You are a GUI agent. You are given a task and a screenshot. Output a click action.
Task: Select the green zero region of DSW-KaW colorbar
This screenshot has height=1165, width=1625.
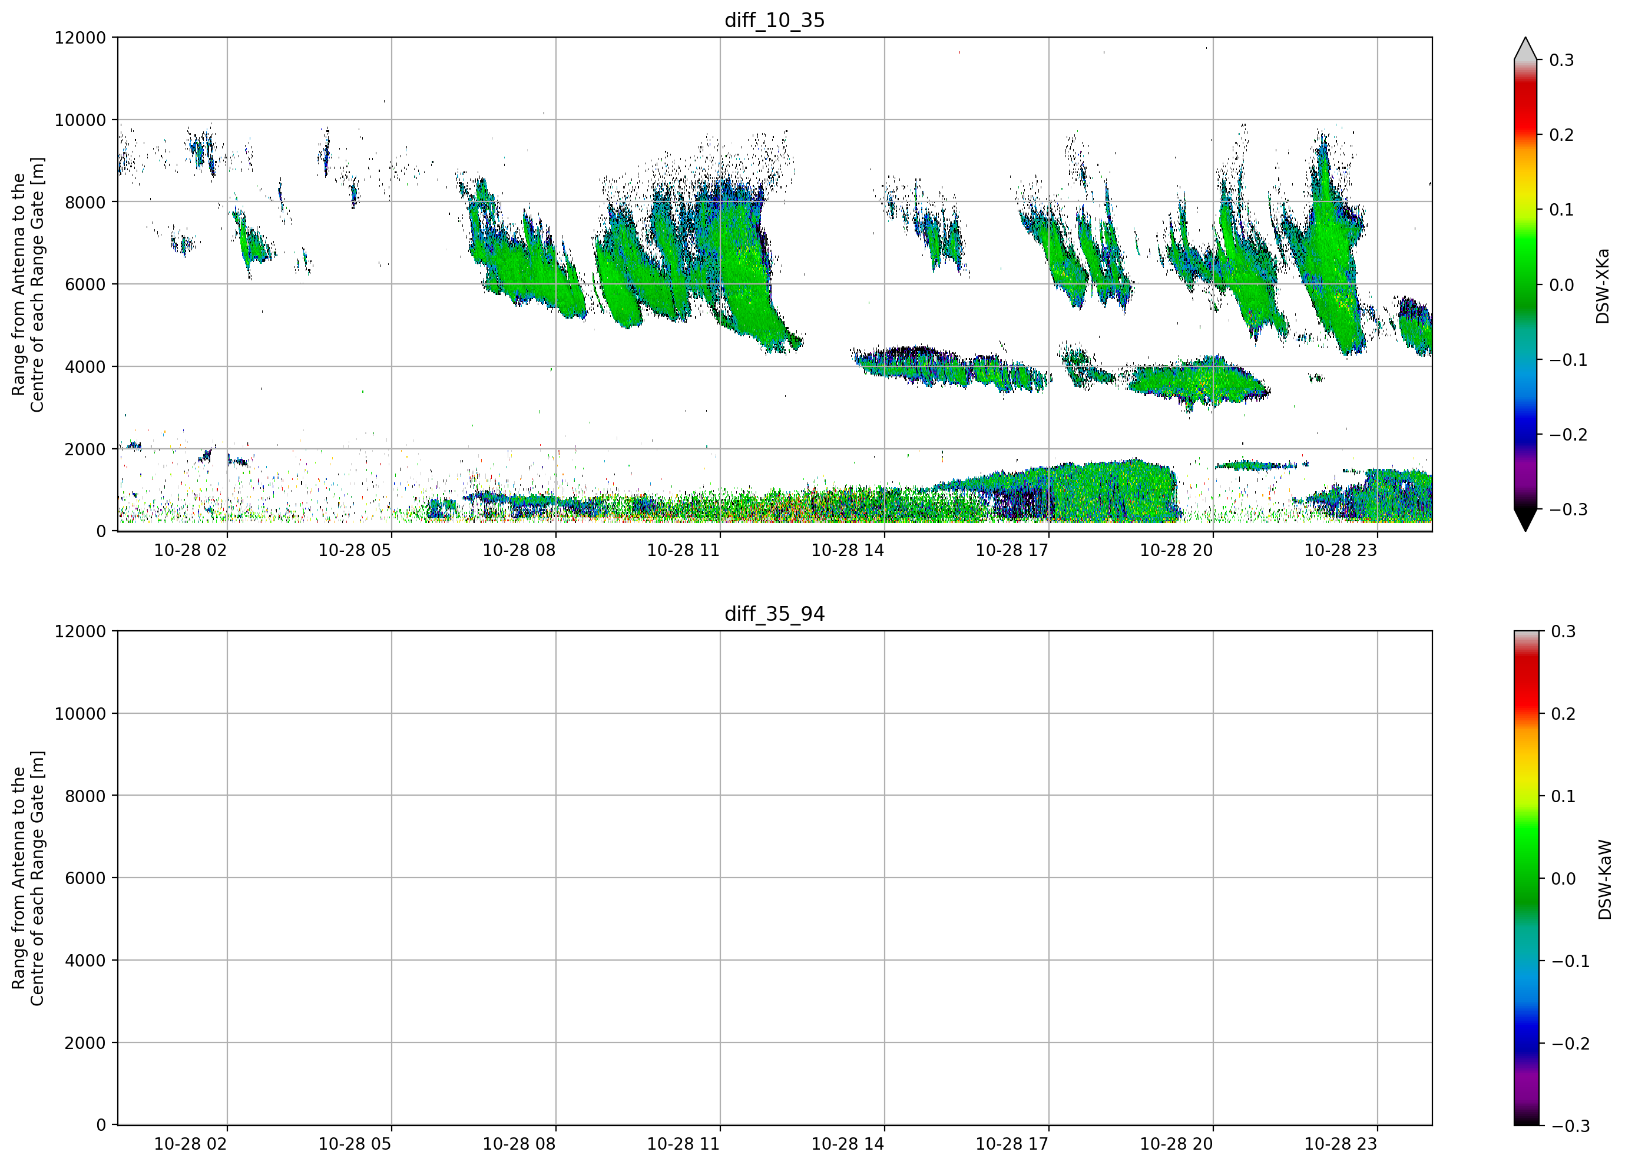(x=1525, y=877)
